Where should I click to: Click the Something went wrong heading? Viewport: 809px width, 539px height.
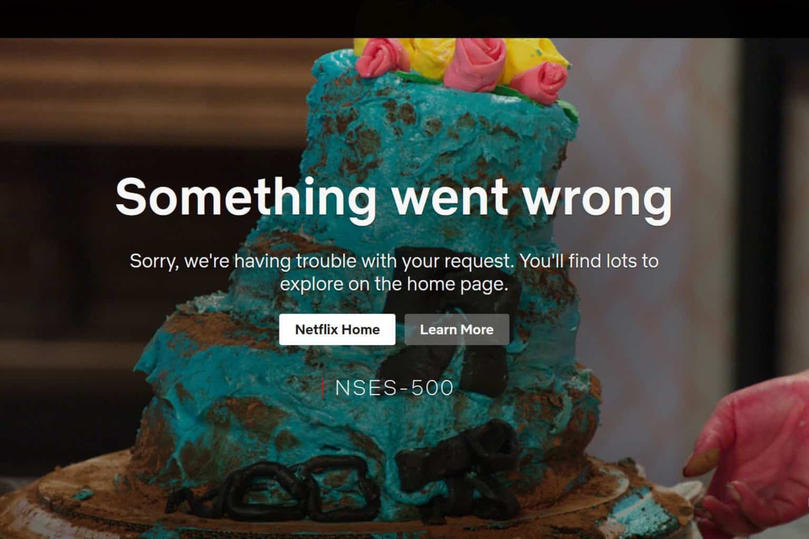point(393,196)
